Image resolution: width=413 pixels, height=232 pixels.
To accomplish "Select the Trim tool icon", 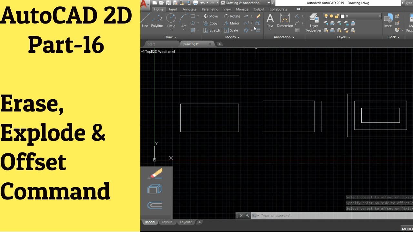I will 247,16.
